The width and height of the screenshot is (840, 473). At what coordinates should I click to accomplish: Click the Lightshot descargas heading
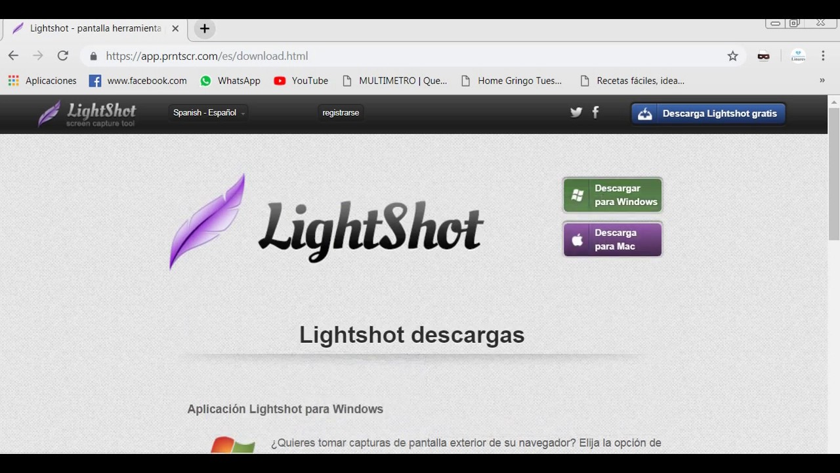tap(412, 335)
